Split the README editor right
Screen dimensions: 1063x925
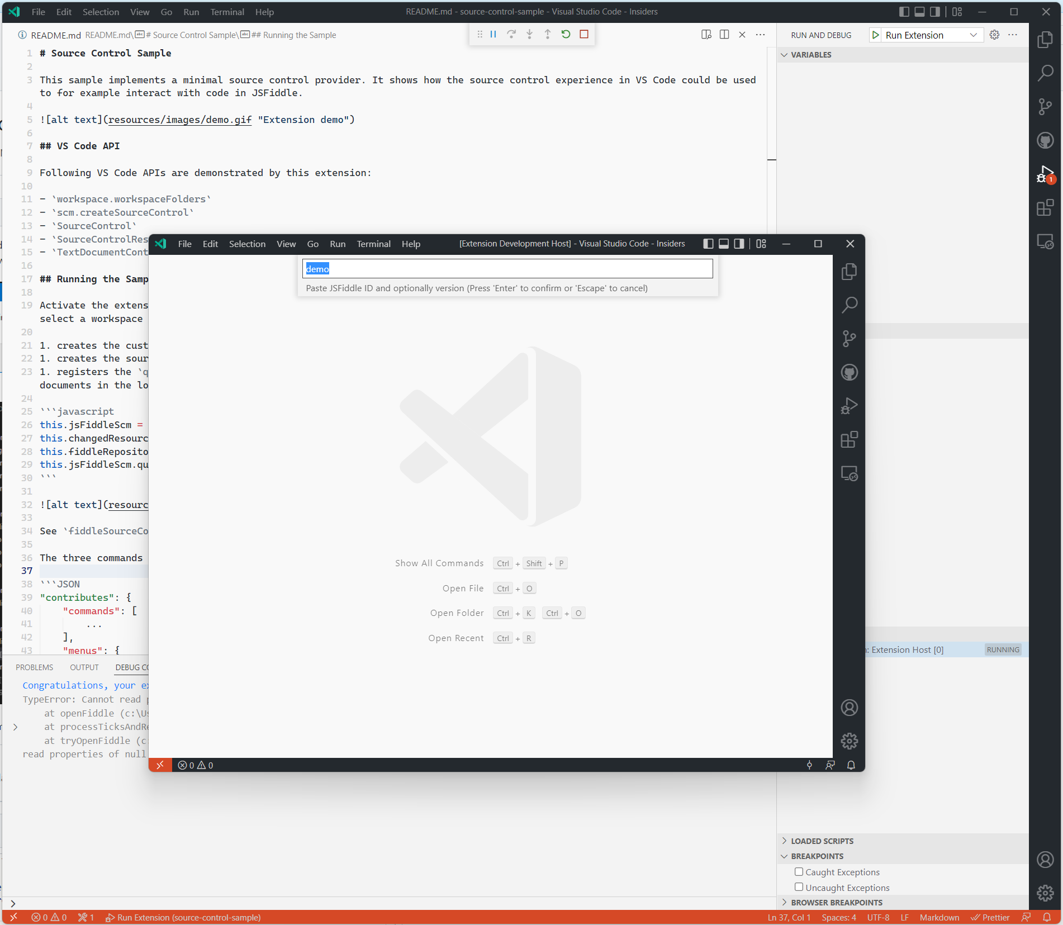point(724,35)
